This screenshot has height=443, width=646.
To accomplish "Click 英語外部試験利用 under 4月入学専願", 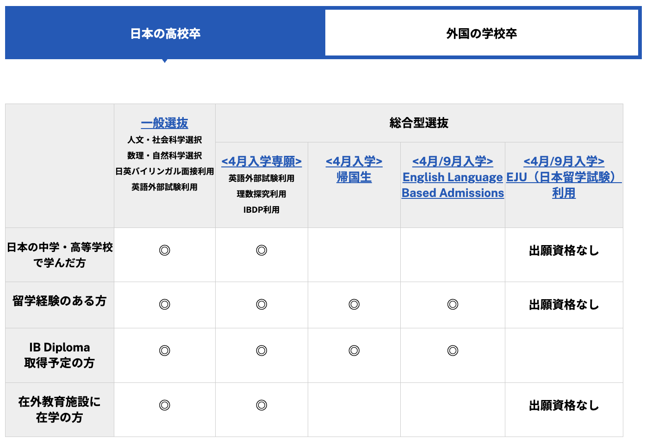I will tap(261, 178).
